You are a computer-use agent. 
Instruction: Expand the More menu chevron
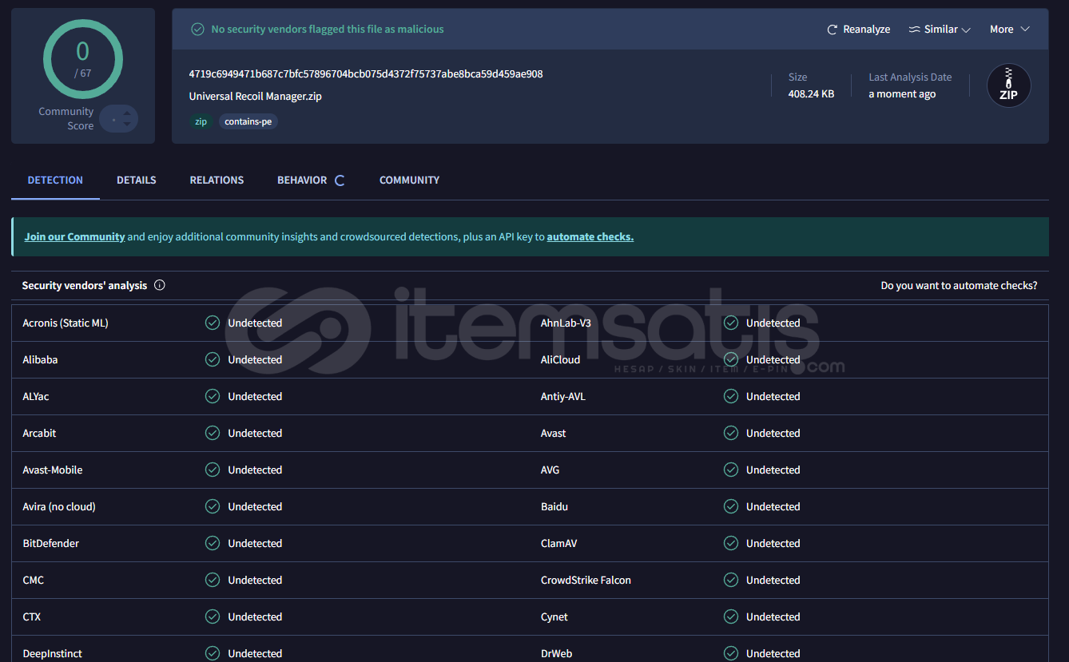(x=1025, y=30)
